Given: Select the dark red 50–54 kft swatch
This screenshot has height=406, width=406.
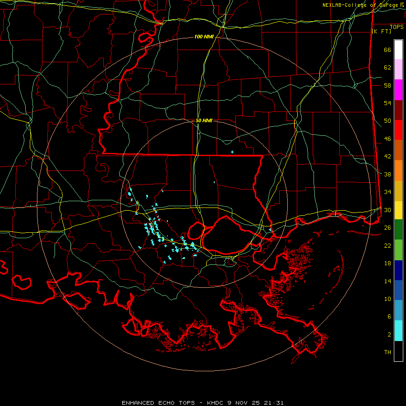Looking at the screenshot, I should tap(398, 111).
